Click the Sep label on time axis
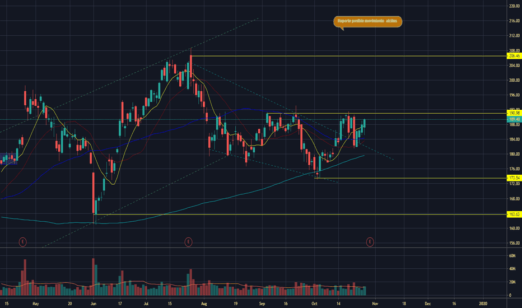Screen dimensions: 522x308 262,304
